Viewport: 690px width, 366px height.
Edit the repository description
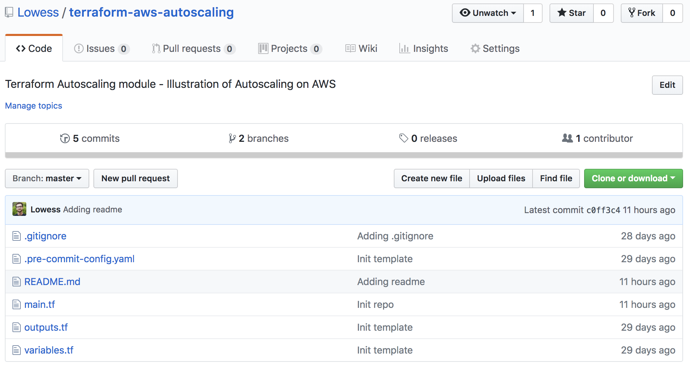pos(667,85)
